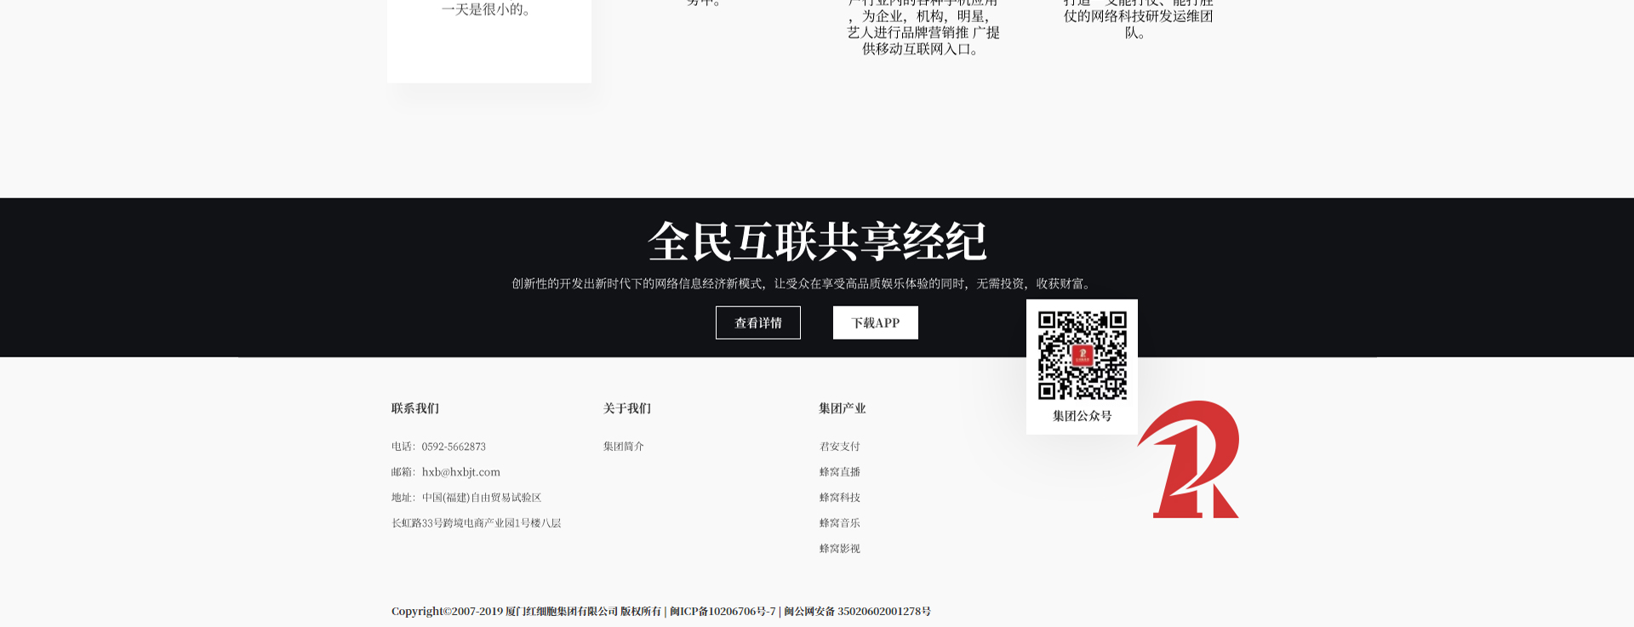Click the email address hxb@hxbjt.com

[460, 472]
